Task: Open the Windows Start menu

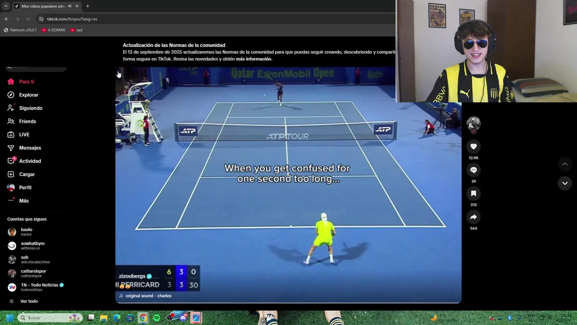Action: [x=9, y=318]
